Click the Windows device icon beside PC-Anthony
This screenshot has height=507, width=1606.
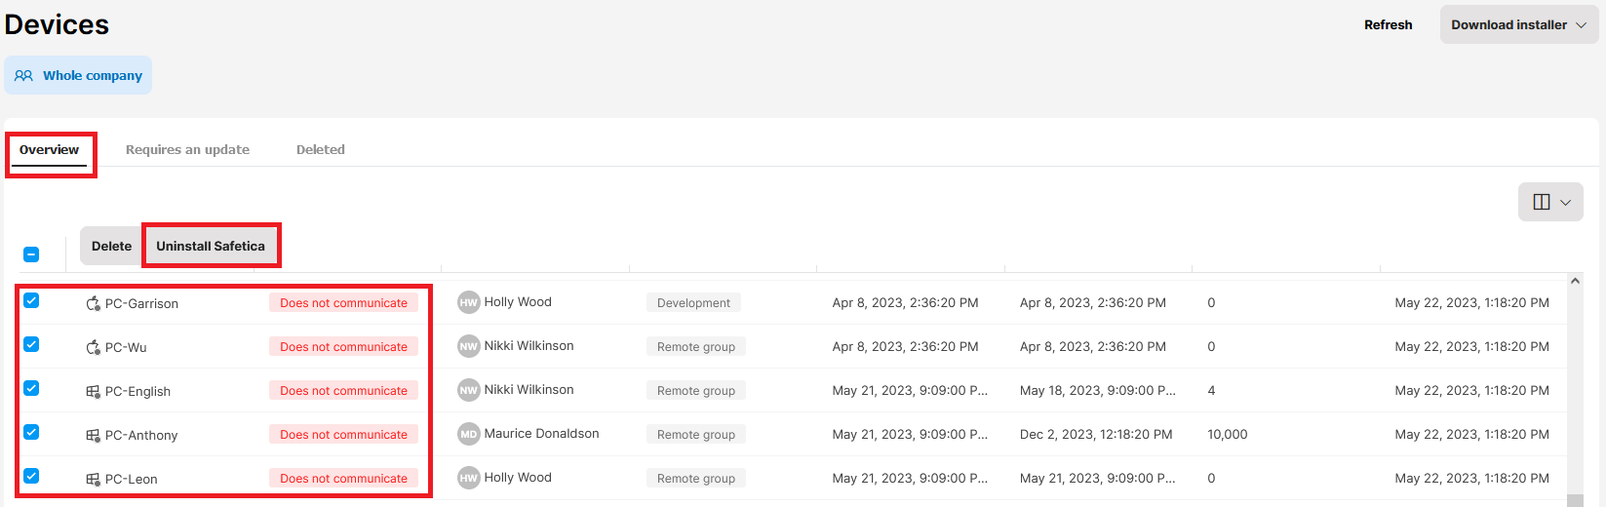[94, 435]
